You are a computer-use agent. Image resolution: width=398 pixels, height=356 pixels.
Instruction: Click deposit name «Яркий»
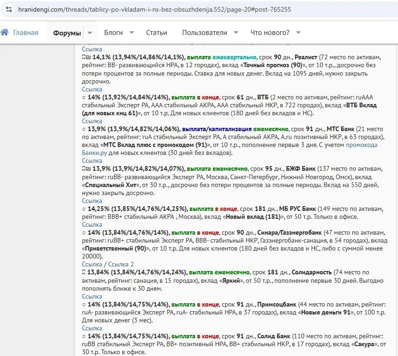click(x=231, y=280)
